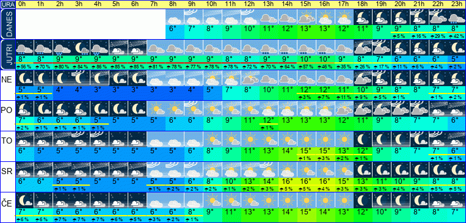Click the 16° temperature for SR at 14h
The height and width of the screenshot is (223, 466).
[x=288, y=181]
